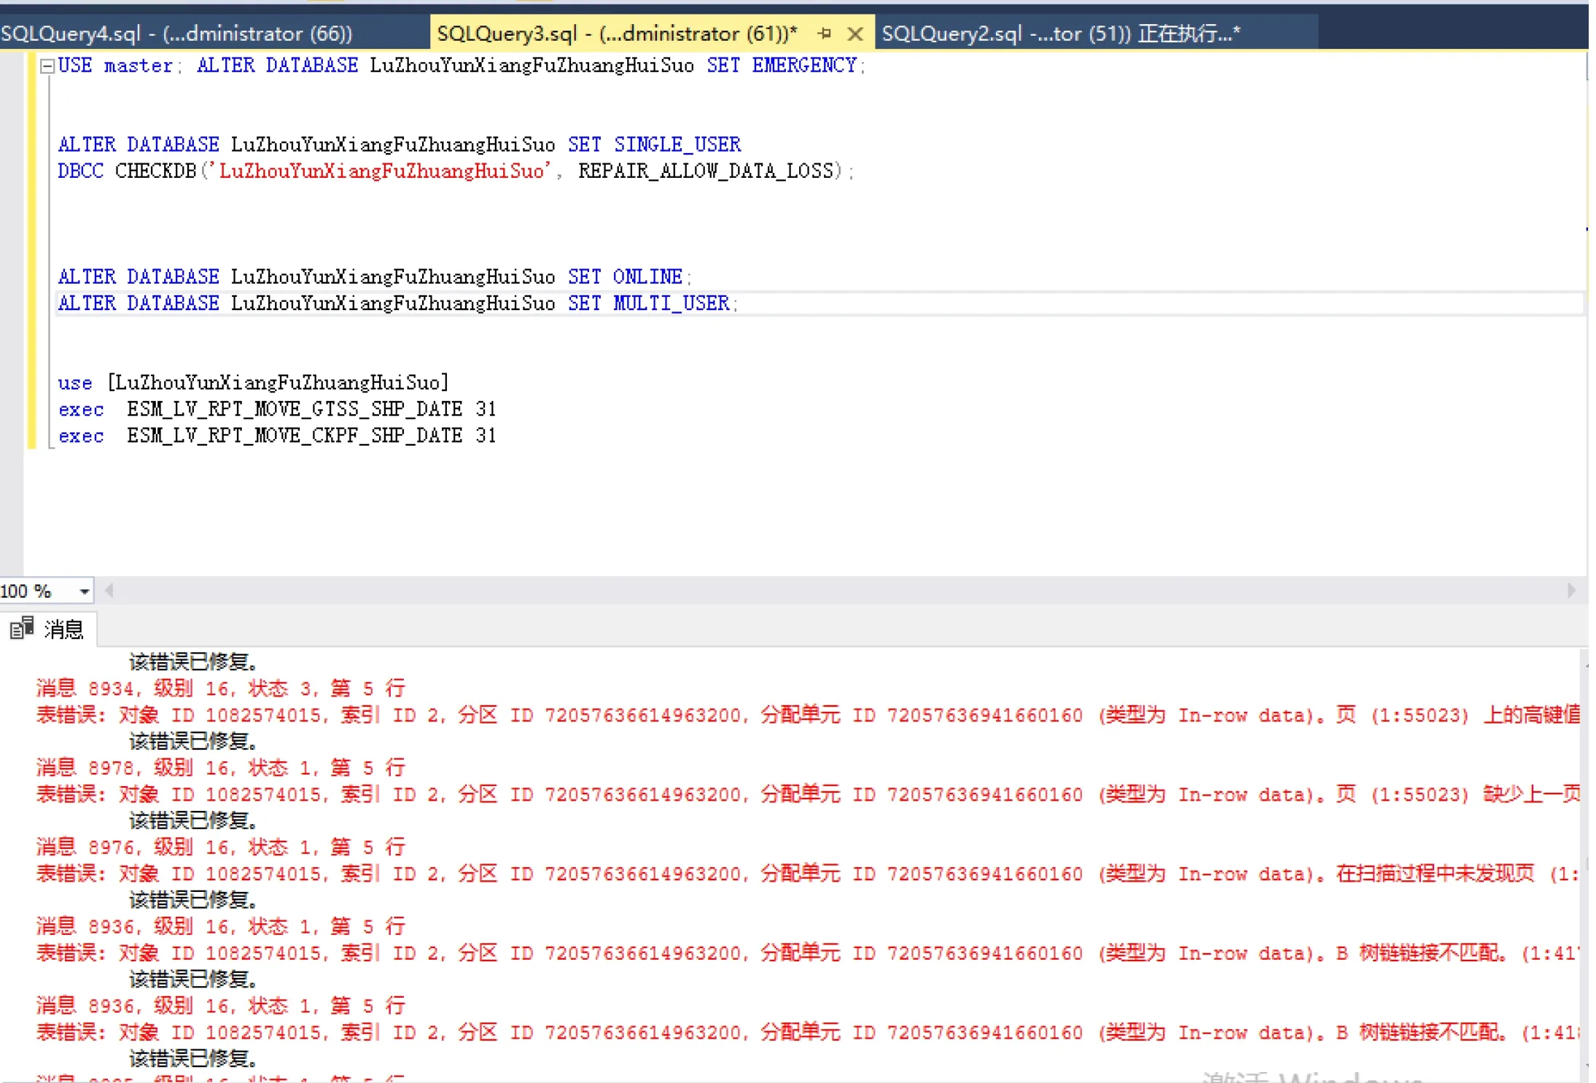Select the 消息 messages tab

point(63,629)
